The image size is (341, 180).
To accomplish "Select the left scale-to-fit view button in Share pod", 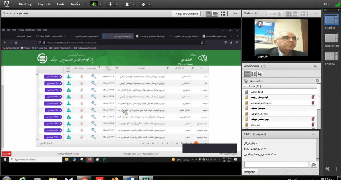I will [x=209, y=13].
